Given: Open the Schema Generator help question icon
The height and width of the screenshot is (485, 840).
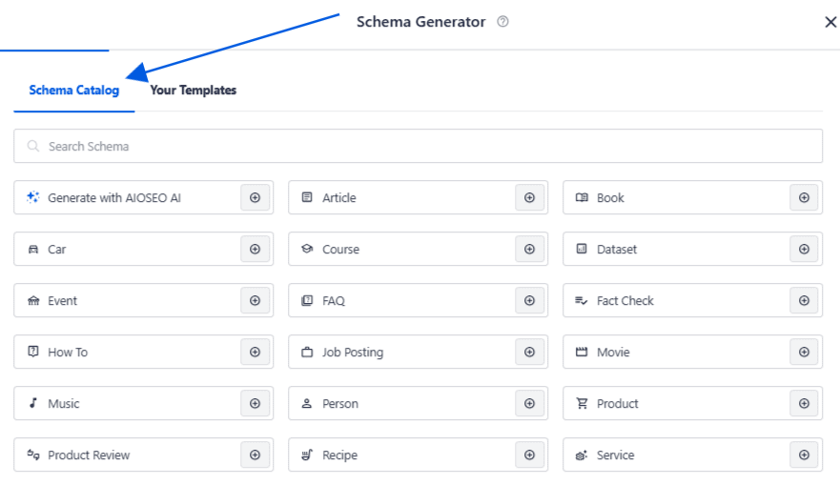Looking at the screenshot, I should [502, 21].
